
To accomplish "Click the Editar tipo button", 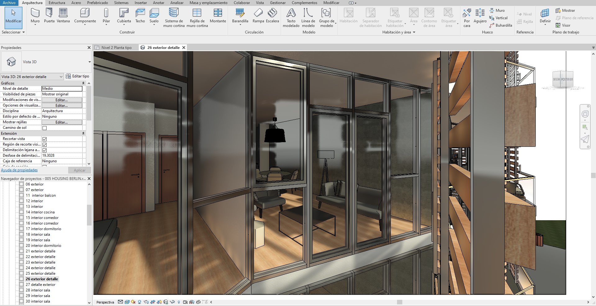I will click(78, 76).
